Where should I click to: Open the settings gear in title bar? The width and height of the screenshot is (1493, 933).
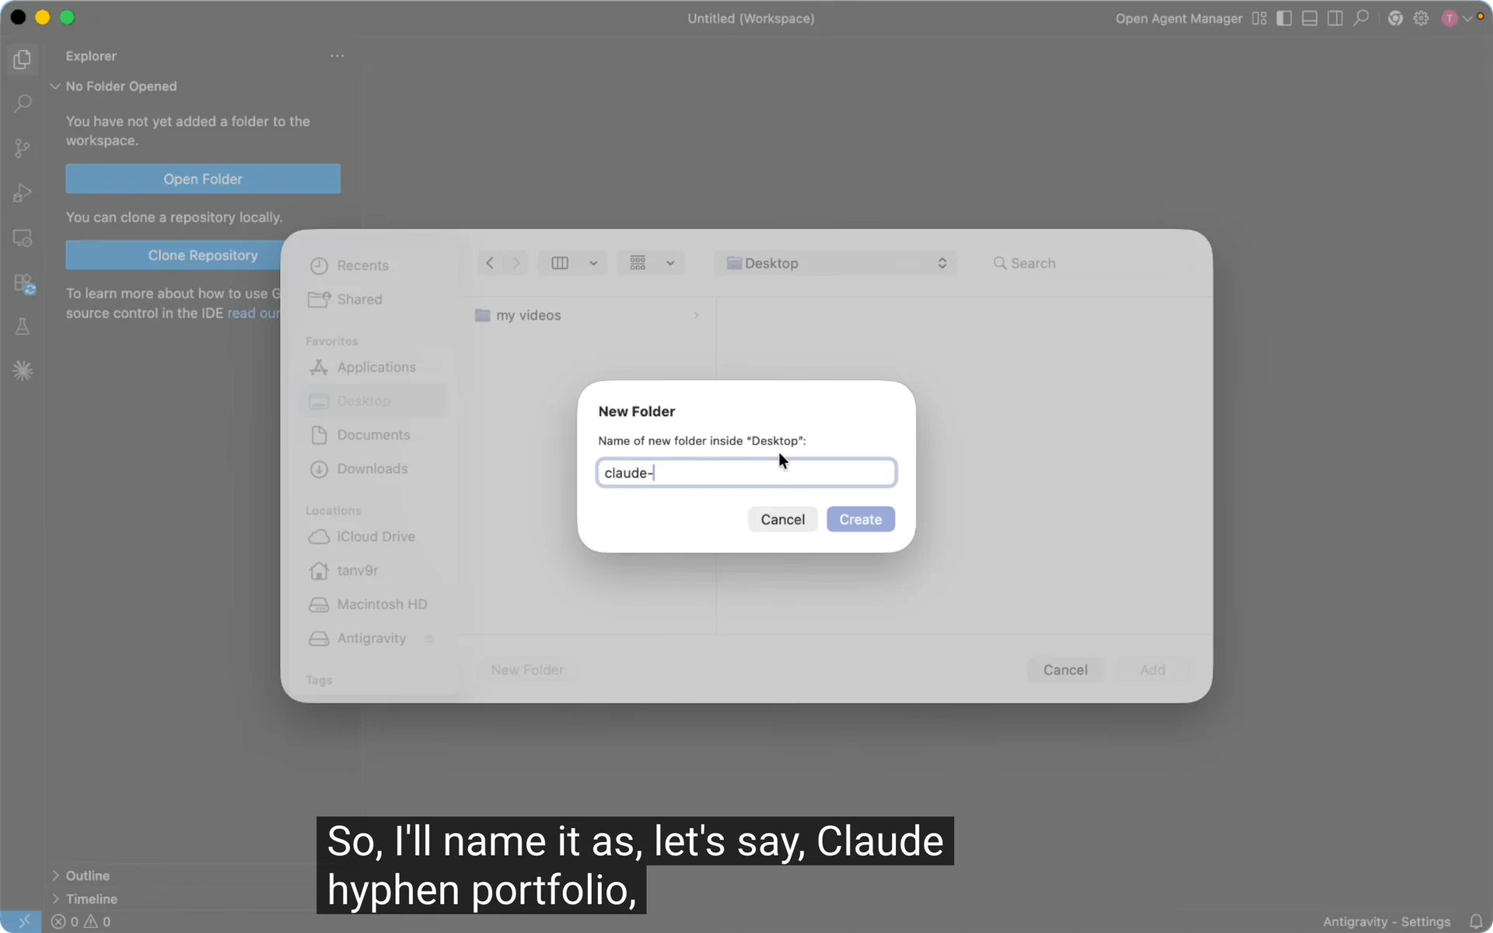(x=1421, y=18)
